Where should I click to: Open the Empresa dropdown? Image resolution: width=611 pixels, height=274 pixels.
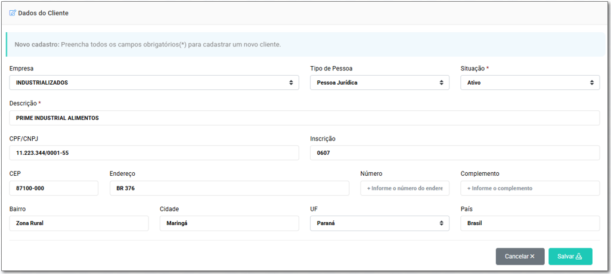pyautogui.click(x=154, y=83)
